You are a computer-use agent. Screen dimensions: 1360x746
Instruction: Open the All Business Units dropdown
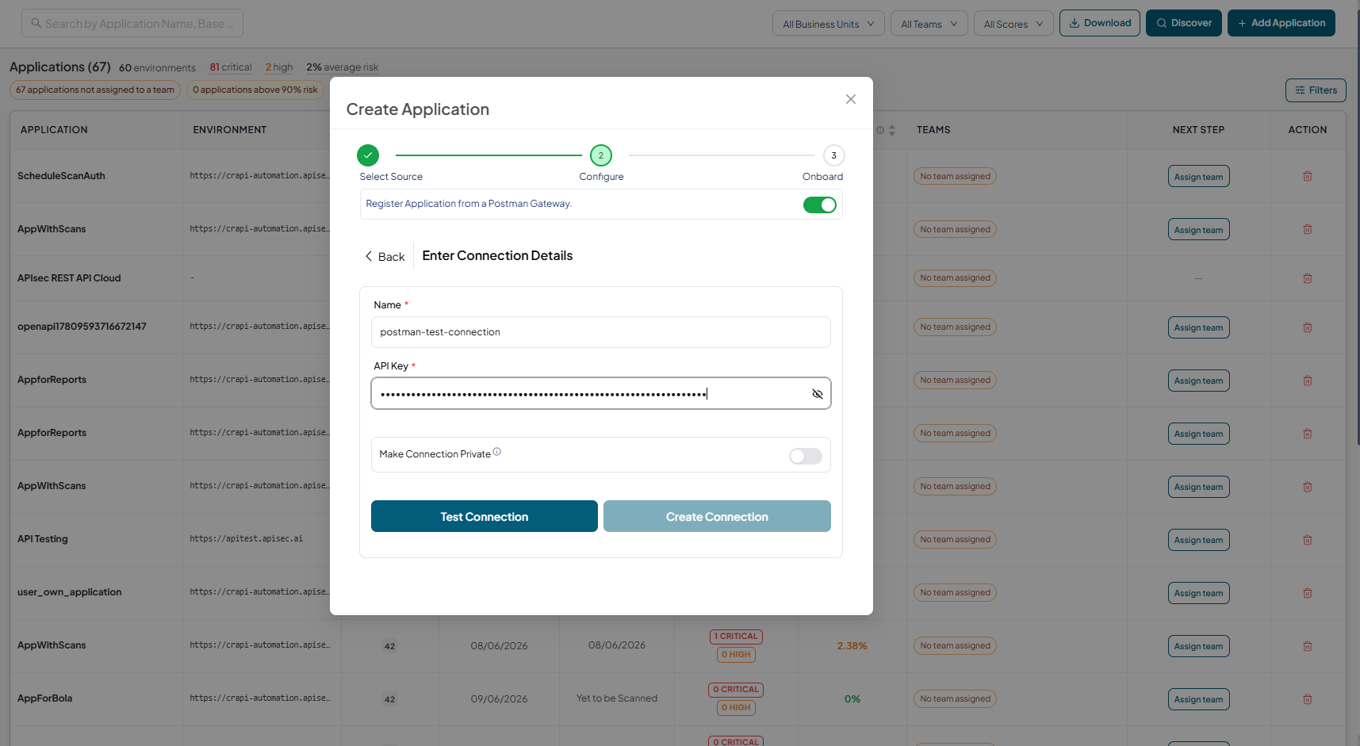tap(829, 24)
